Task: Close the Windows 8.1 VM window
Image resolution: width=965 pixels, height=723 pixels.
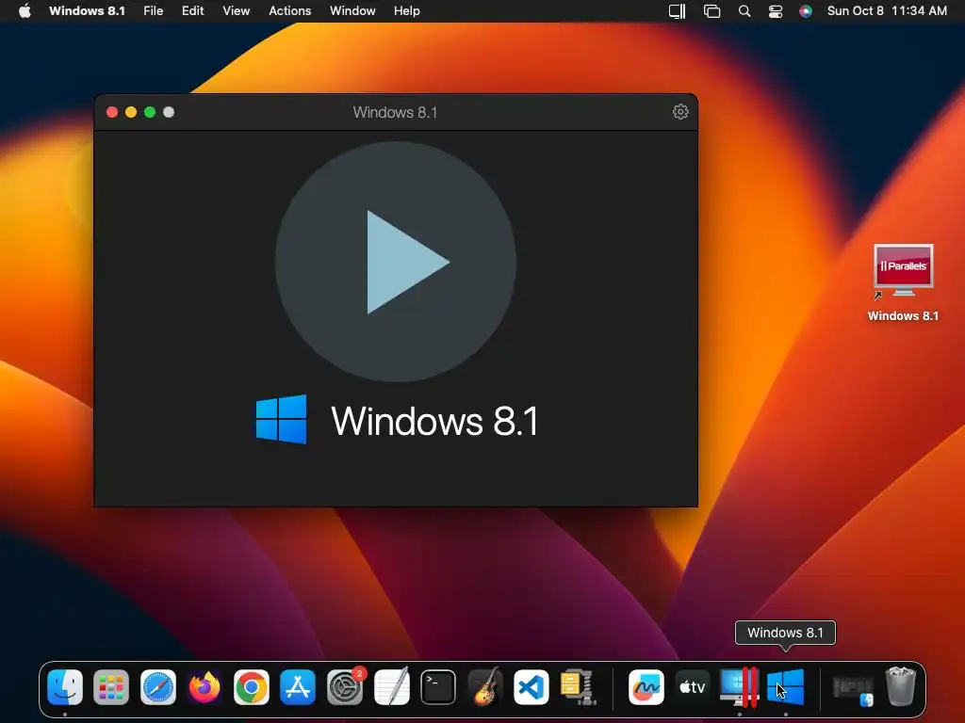Action: (x=112, y=112)
